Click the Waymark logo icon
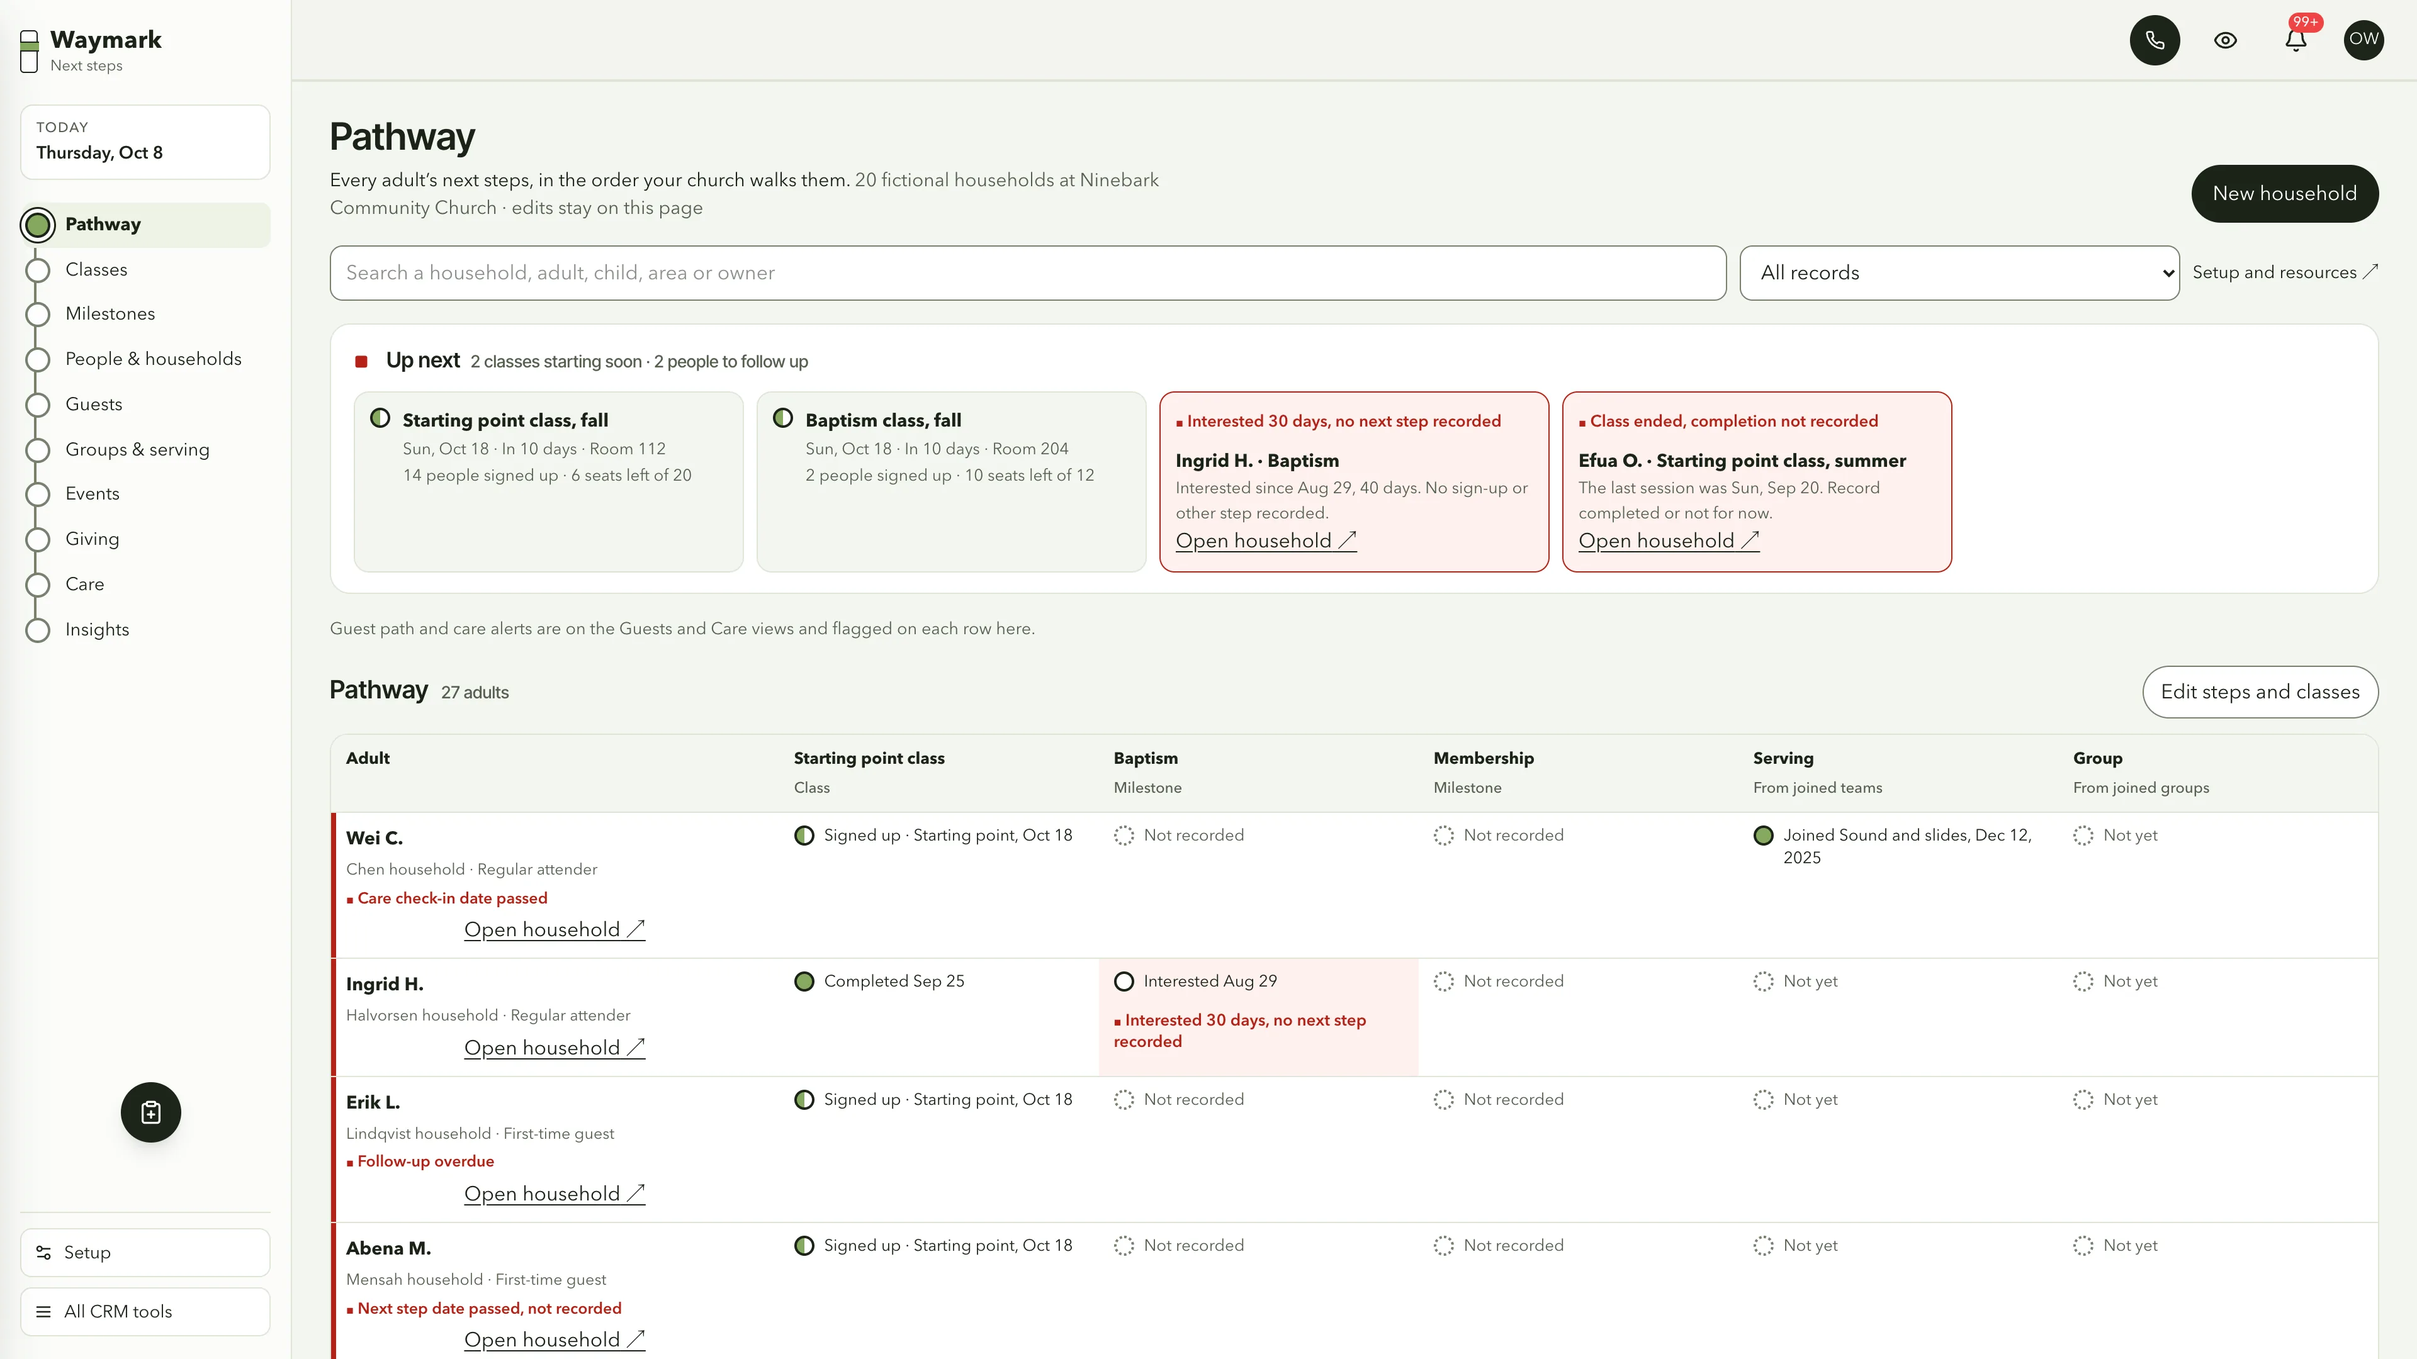Image resolution: width=2417 pixels, height=1359 pixels. coord(29,50)
